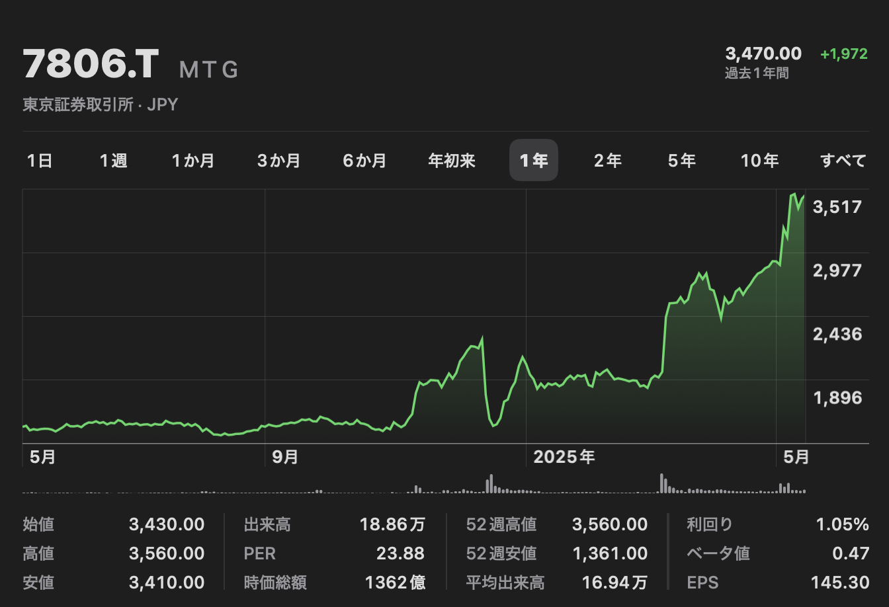Screen dimensions: 889x607
Task: Click the 2,436 y-axis label
Action: 837,334
